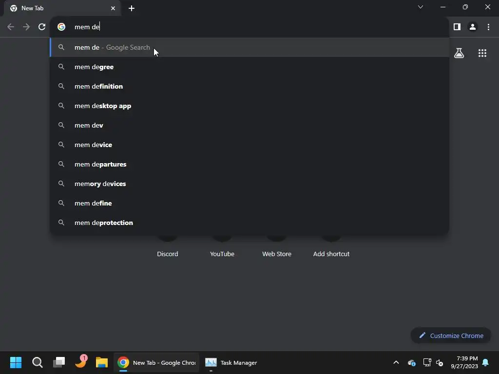Screen dimensions: 499x374
Task: Switch to Task Manager in taskbar
Action: (231, 362)
